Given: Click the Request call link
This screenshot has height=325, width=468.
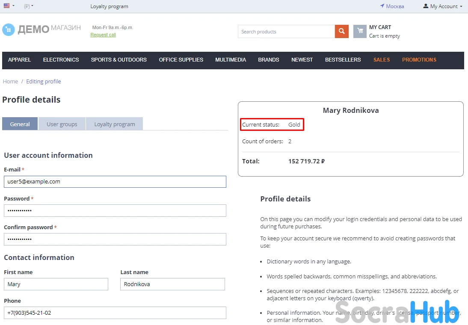Looking at the screenshot, I should point(103,35).
